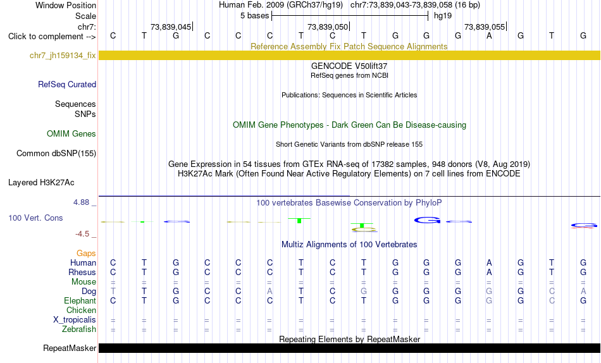Click 'Repeating Elements by RepeatMasker' title
The width and height of the screenshot is (601, 363).
349,339
